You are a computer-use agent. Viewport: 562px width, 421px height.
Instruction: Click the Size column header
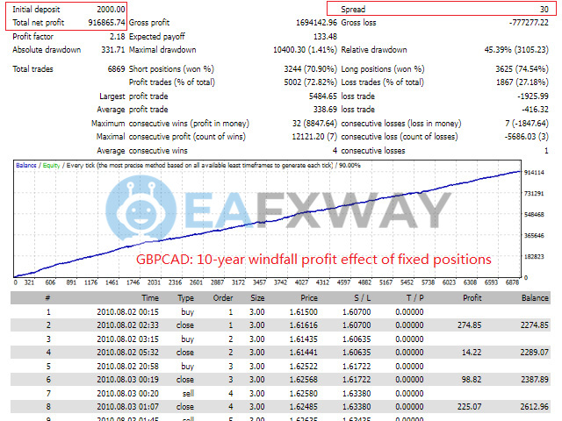coord(257,298)
